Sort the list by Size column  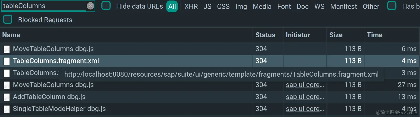pyautogui.click(x=336, y=35)
